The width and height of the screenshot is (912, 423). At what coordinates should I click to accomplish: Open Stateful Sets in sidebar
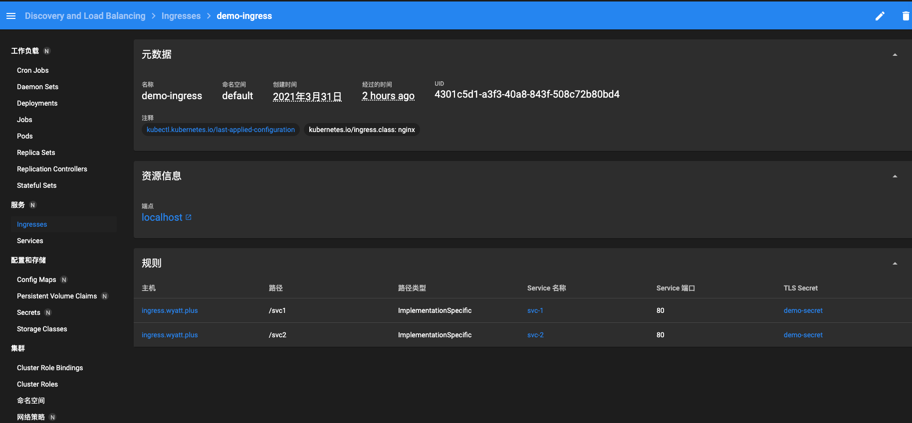pos(36,185)
